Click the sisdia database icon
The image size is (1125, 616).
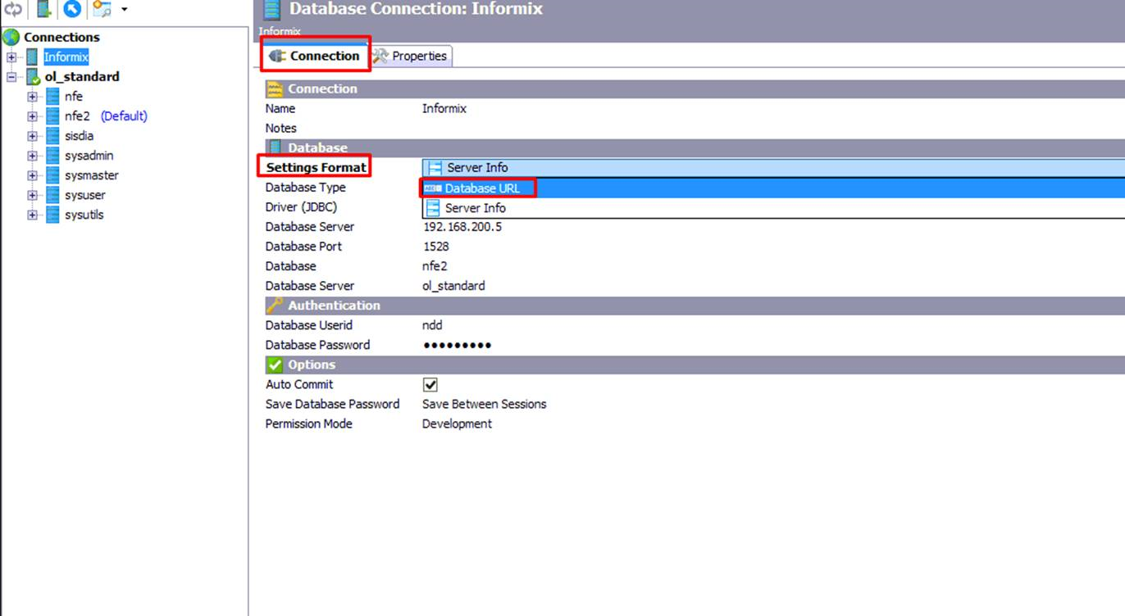tap(52, 136)
